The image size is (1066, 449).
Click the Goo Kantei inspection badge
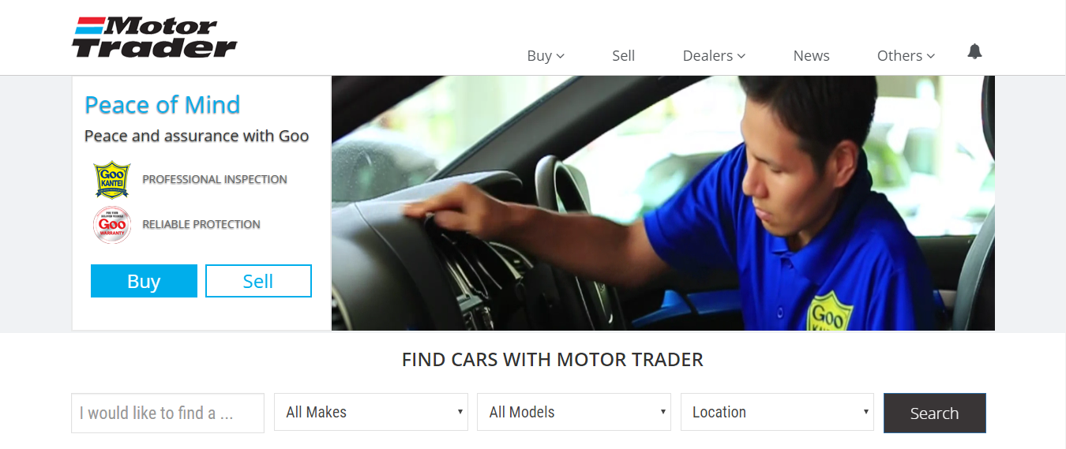[111, 180]
